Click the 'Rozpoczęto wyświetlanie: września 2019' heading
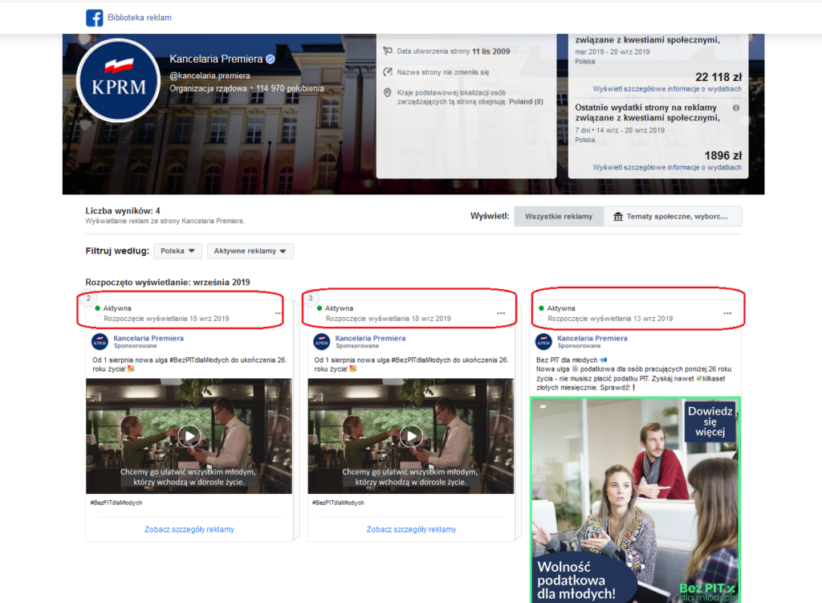The image size is (822, 603). tap(168, 282)
